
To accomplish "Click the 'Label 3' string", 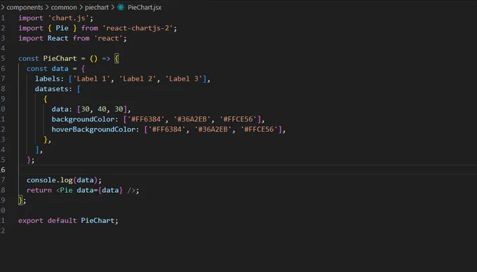I will tap(184, 79).
